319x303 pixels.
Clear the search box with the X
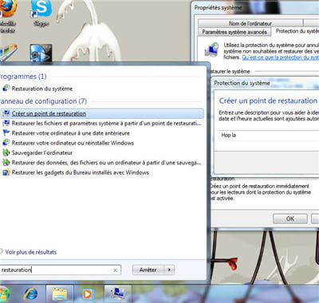pos(115,270)
